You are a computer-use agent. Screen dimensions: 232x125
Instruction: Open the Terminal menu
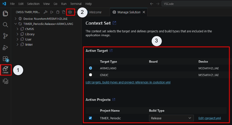[76, 4]
